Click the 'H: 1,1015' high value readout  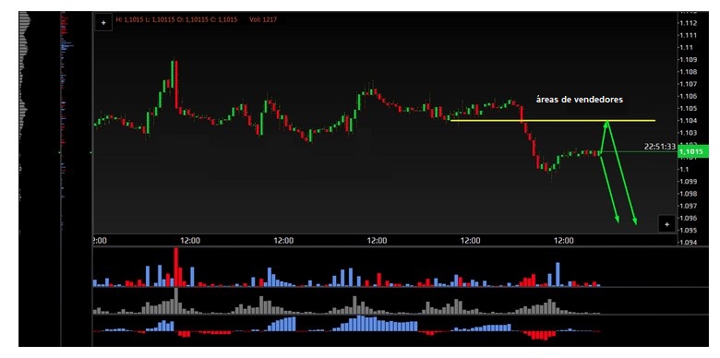(x=129, y=19)
